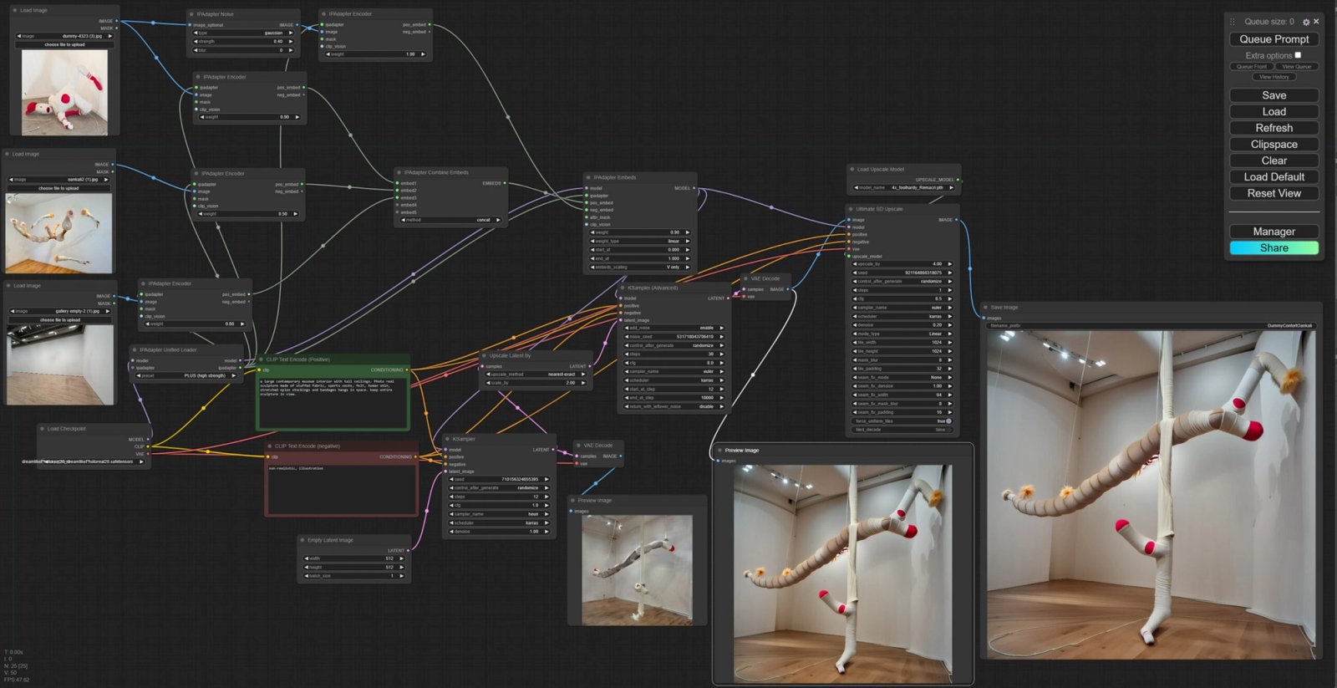Click the IMAGE output port of Ultimate SD Upscale

957,220
